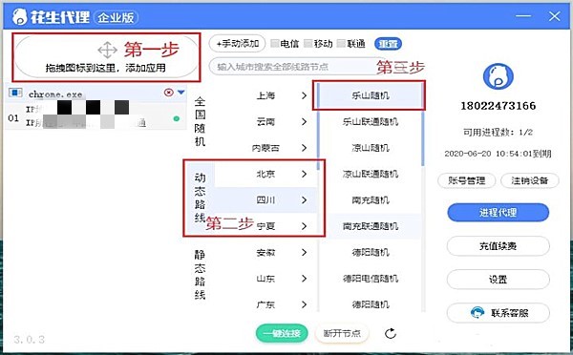Image resolution: width=573 pixels, height=355 pixels.
Task: Switch to 静态路线 line category
Action: coord(200,275)
